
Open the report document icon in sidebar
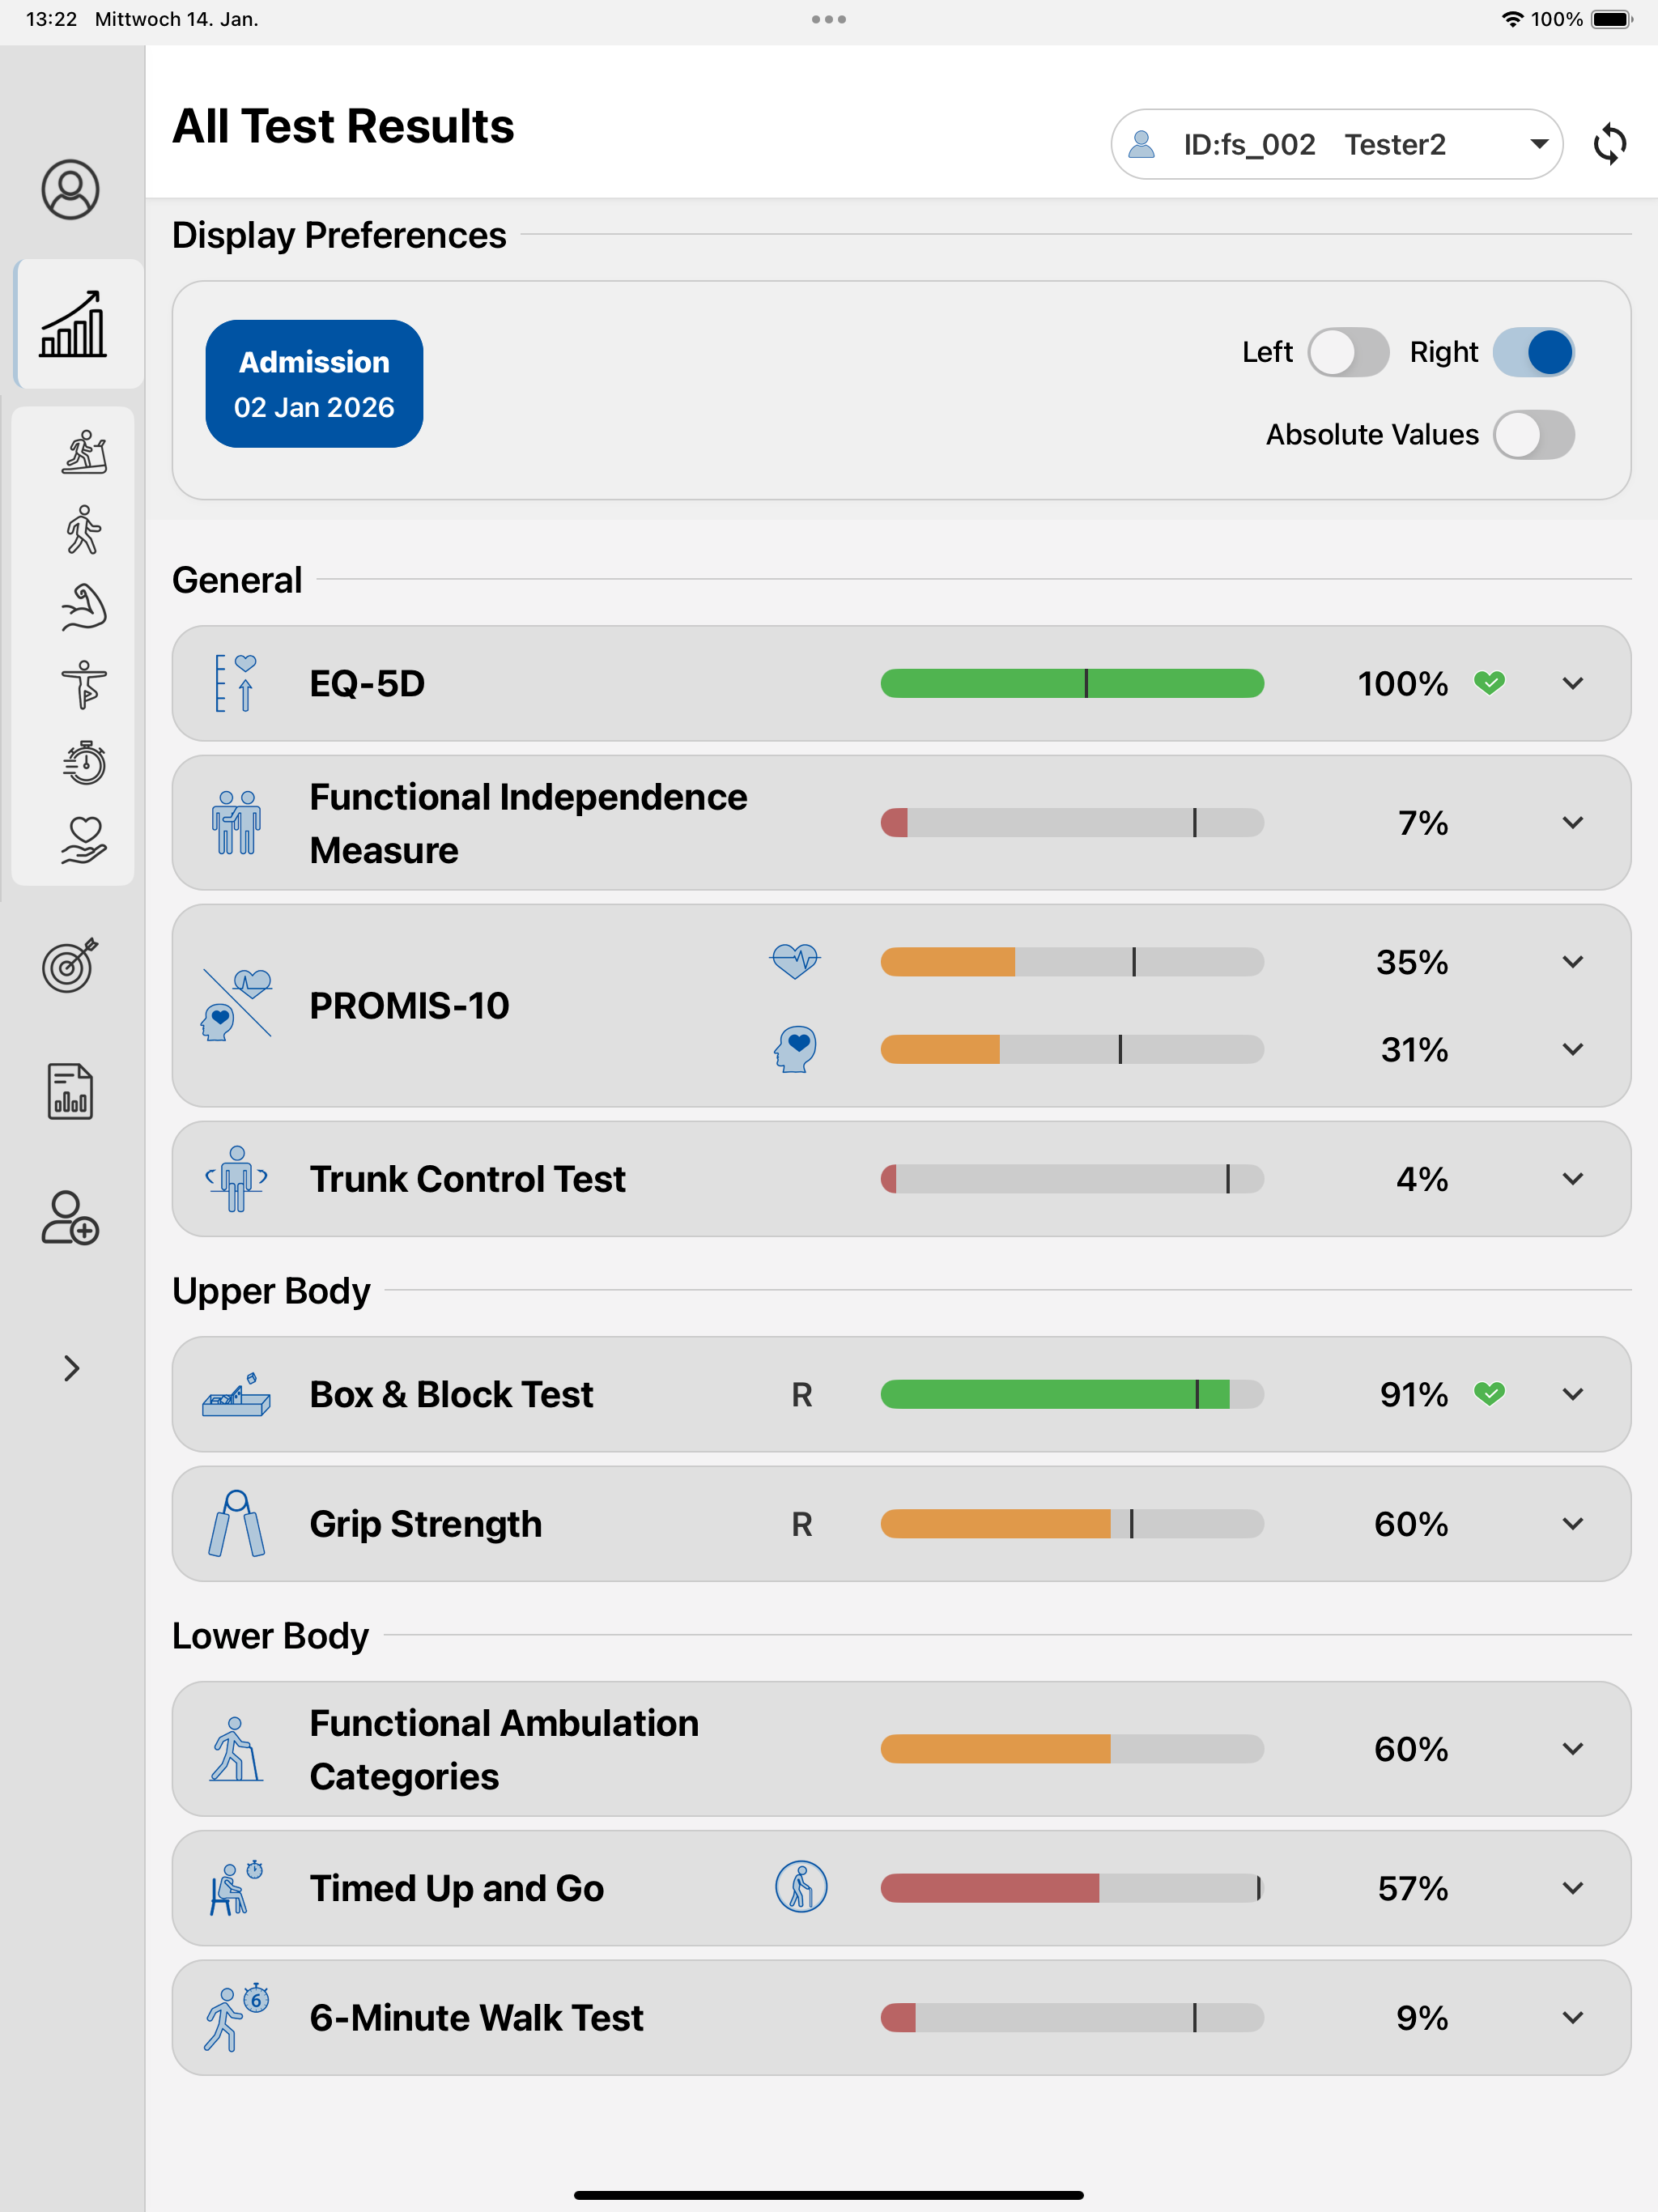coord(70,1091)
